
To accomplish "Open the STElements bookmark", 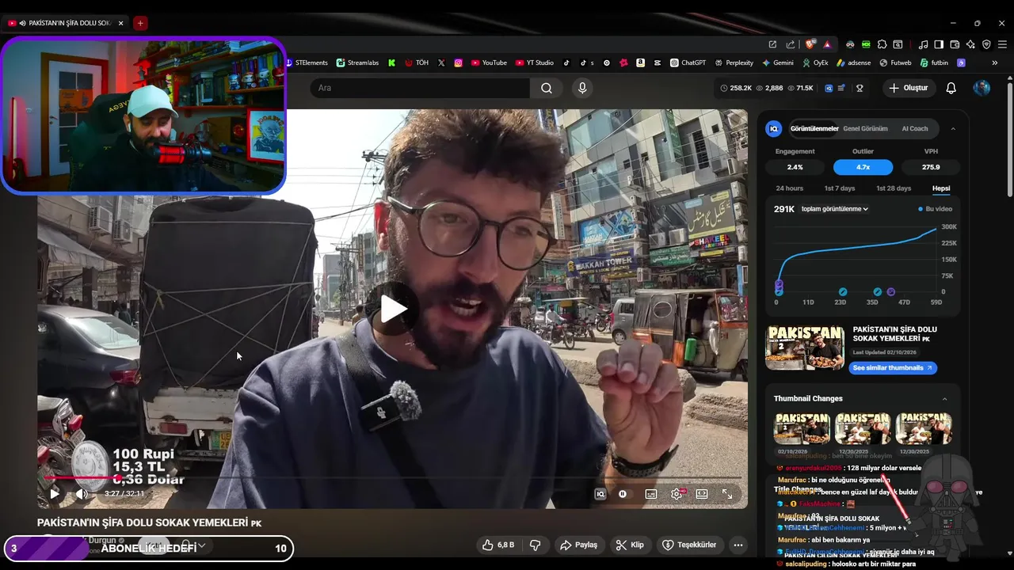I will coord(306,63).
